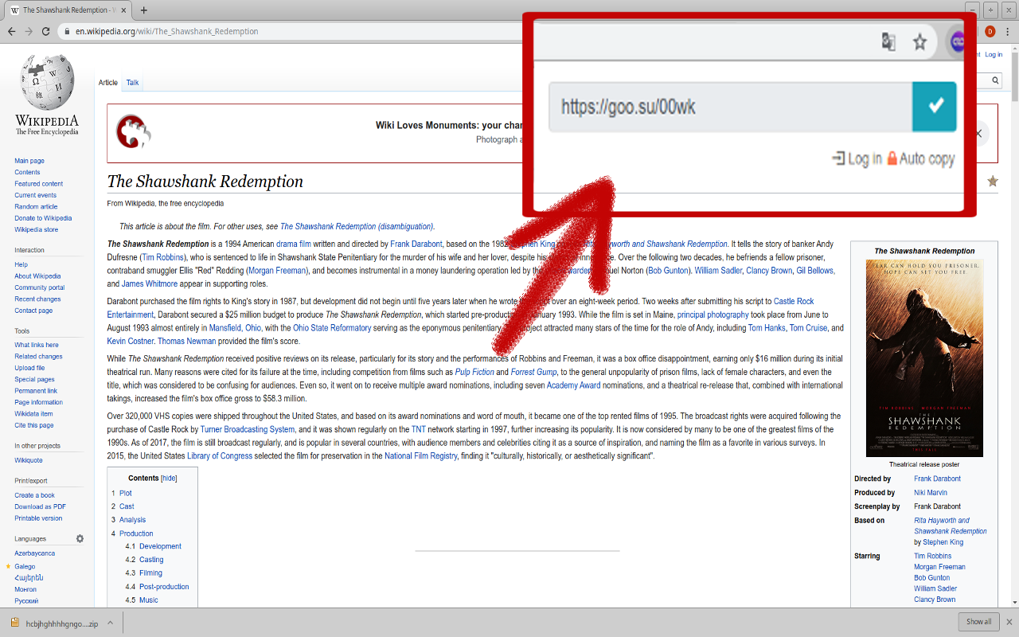Viewport: 1019px width, 637px height.
Task: Click the address bar URL
Action: click(167, 32)
